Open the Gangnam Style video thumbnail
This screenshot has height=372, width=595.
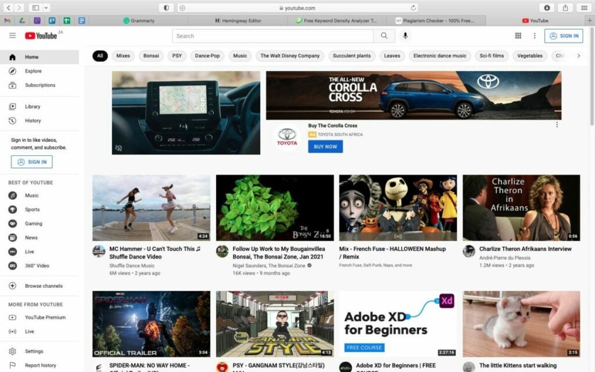click(x=275, y=324)
